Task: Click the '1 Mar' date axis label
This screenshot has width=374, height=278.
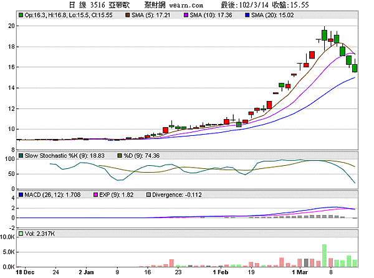Action: point(300,272)
